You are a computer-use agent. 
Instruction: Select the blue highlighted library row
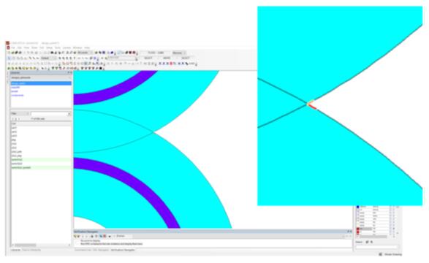pyautogui.click(x=41, y=83)
